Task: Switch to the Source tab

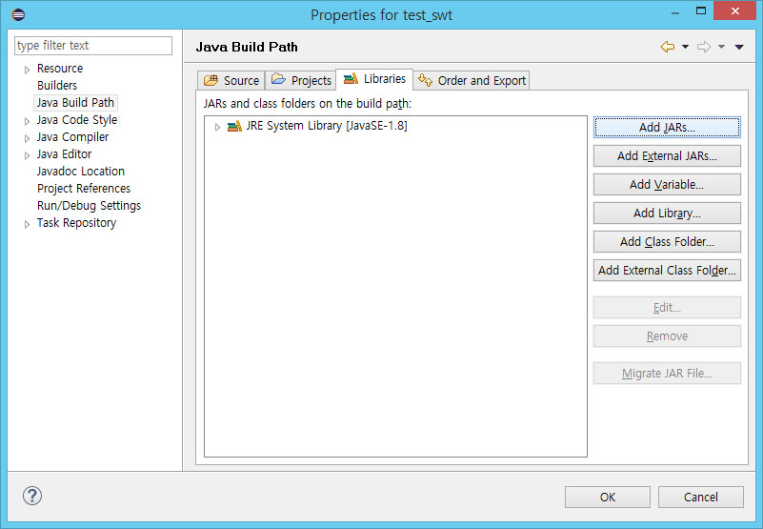Action: (x=231, y=80)
